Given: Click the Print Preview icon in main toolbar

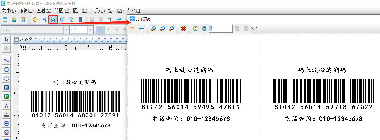Looking at the screenshot, I should 53,20.
